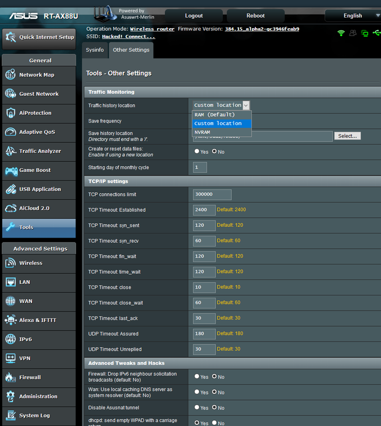Click the VPN monitor icon

click(11, 358)
